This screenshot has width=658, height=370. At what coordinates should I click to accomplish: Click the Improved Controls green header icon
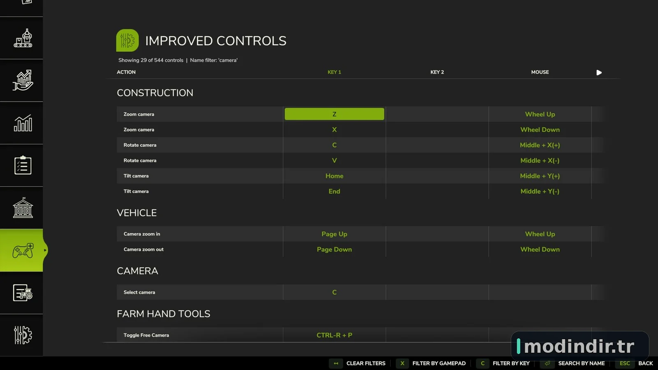(x=127, y=40)
